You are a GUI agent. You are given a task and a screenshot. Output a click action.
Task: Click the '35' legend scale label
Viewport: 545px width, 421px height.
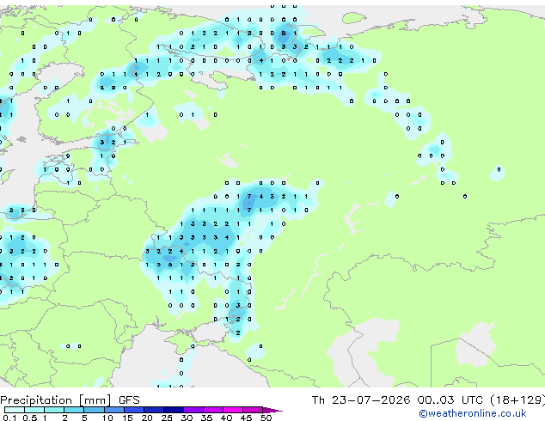[x=206, y=418]
